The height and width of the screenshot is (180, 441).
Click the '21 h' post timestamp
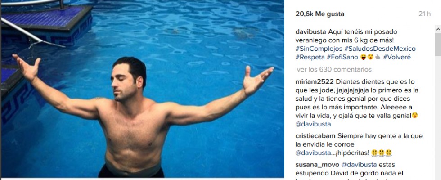click(425, 14)
